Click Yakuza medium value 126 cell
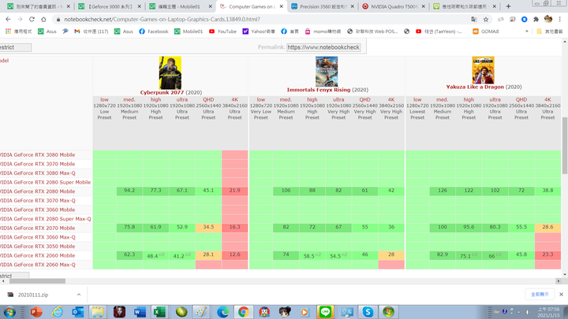 click(x=443, y=191)
